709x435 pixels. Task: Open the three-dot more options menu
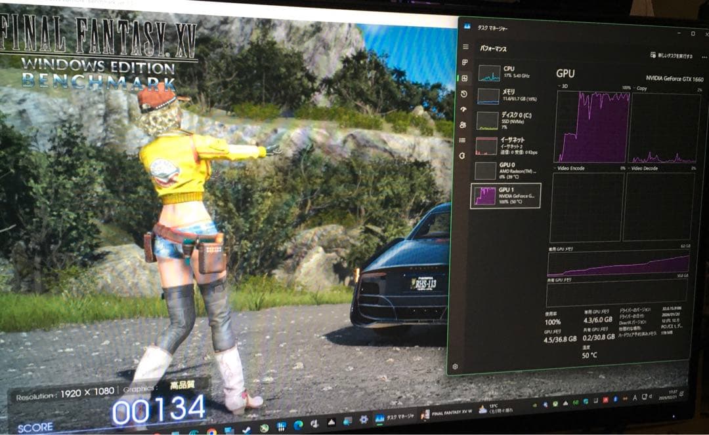point(704,57)
